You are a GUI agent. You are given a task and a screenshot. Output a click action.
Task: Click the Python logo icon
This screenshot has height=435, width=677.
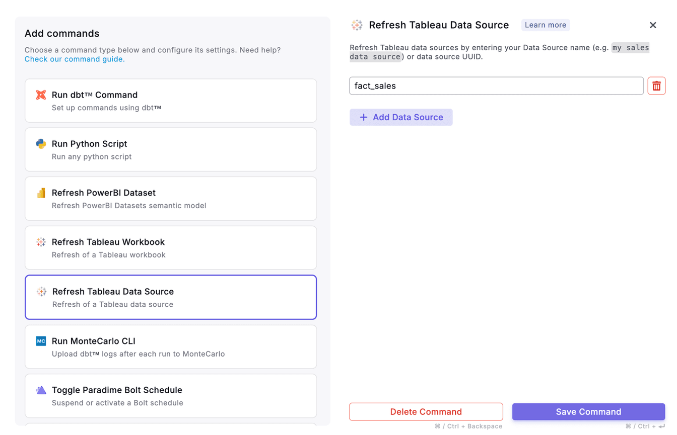[41, 144]
